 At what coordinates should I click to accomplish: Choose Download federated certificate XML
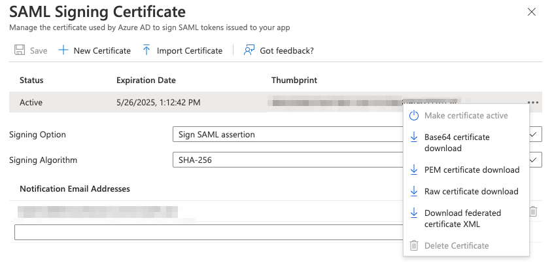(x=466, y=219)
